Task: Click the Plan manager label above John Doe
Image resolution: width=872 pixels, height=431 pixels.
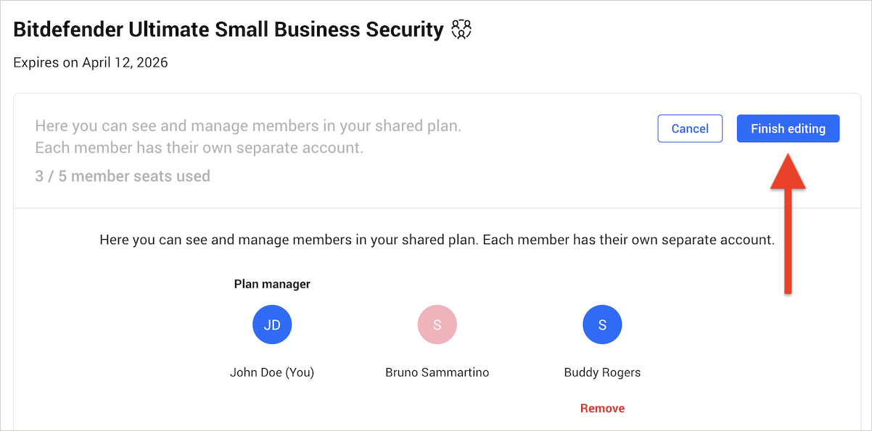Action: tap(271, 283)
